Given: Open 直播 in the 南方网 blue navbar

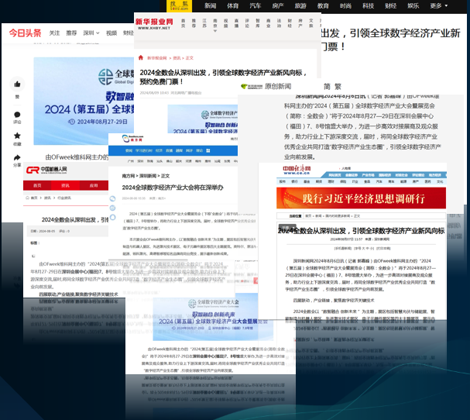Looking at the screenshot, I should pos(169,150).
